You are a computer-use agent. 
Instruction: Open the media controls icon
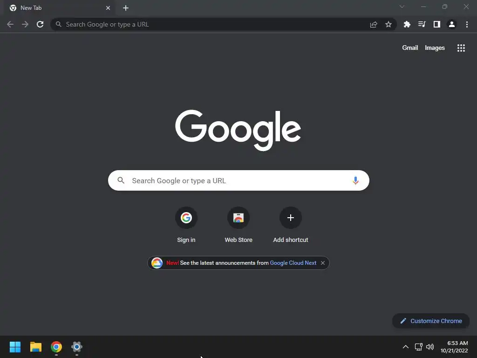[x=422, y=24]
